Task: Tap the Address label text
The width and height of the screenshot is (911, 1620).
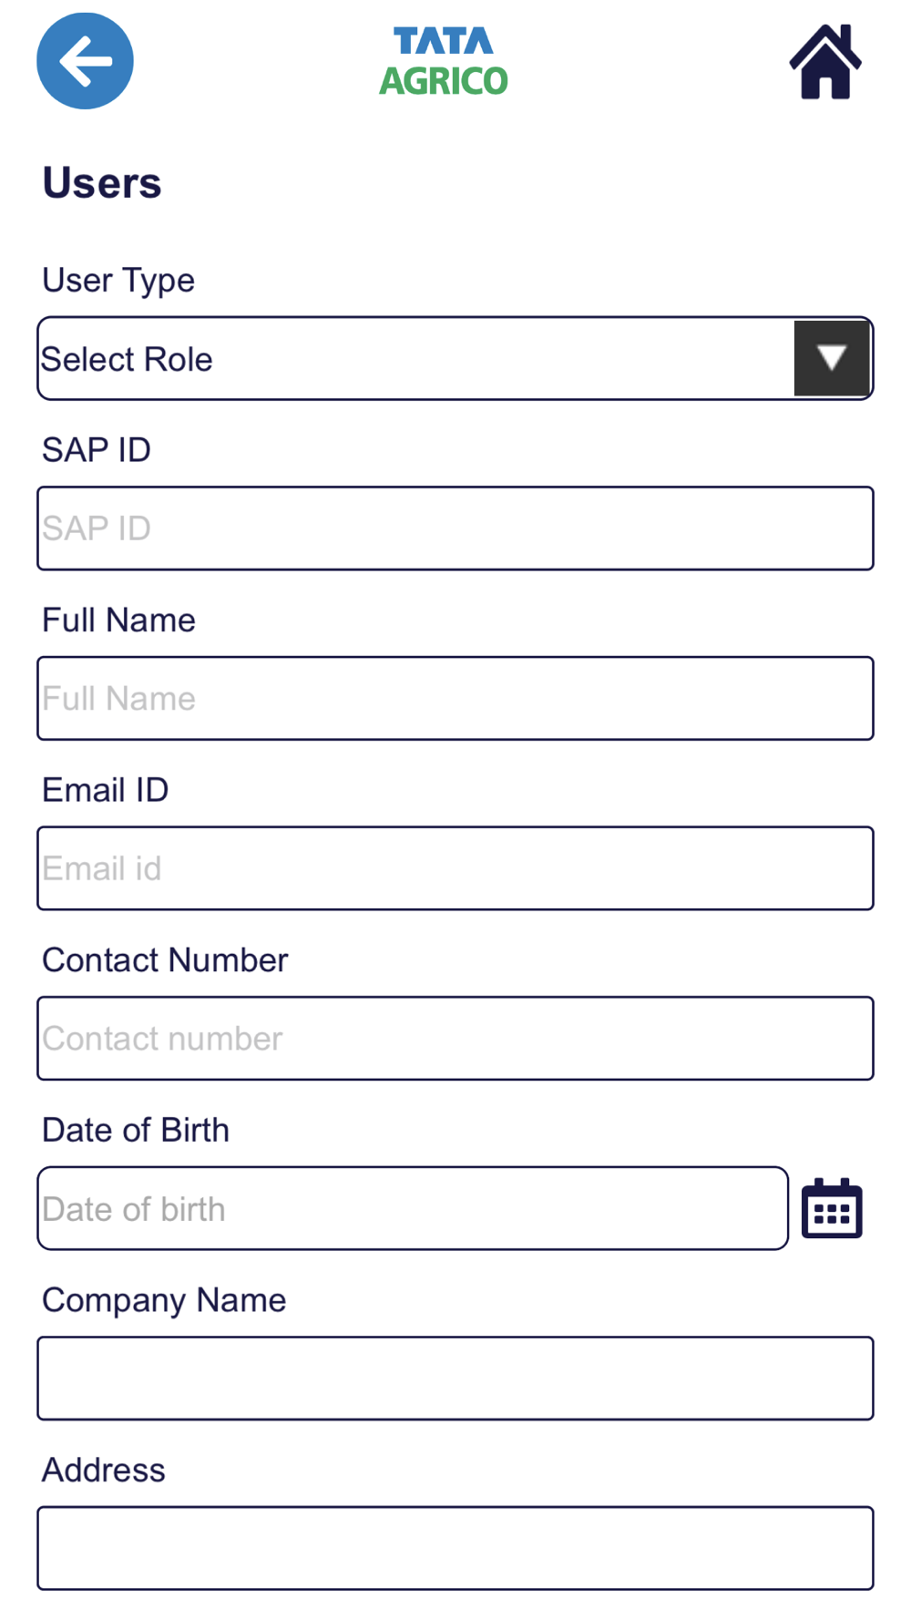Action: tap(104, 1471)
